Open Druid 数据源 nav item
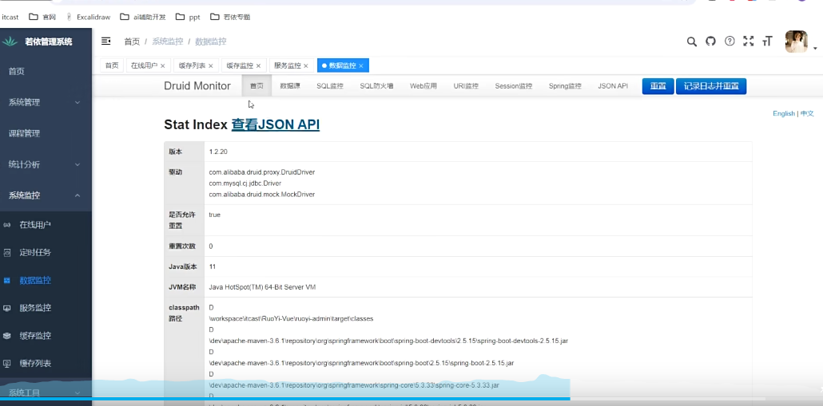This screenshot has height=406, width=823. point(290,86)
